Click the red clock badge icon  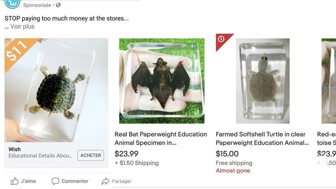(221, 39)
